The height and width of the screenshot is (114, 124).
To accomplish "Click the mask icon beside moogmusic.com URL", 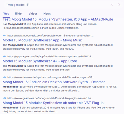I will click(5, 36).
